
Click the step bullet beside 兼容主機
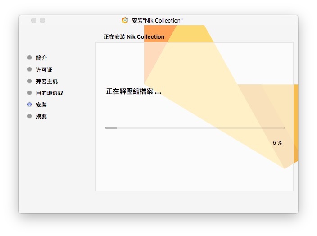(x=30, y=81)
